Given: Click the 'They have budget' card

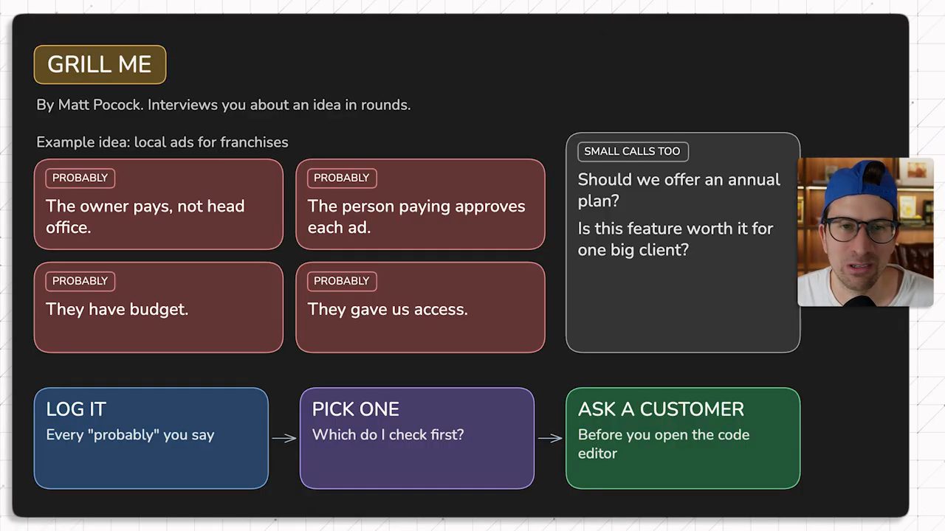Looking at the screenshot, I should [159, 307].
